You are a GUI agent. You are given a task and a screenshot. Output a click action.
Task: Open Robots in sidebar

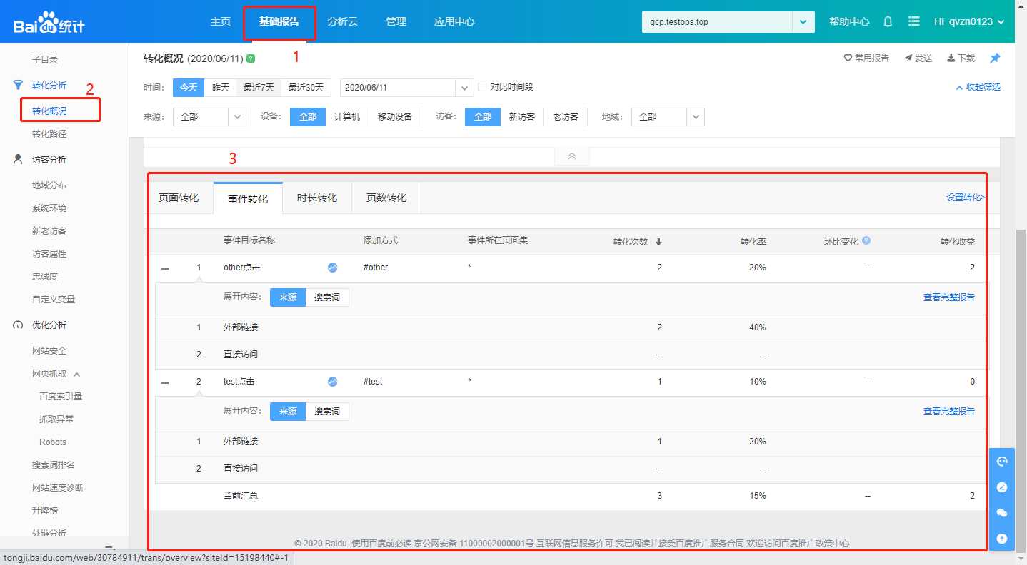pyautogui.click(x=53, y=442)
